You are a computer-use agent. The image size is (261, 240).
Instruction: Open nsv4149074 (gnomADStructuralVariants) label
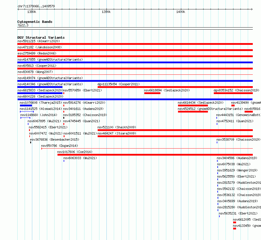click(x=50, y=78)
